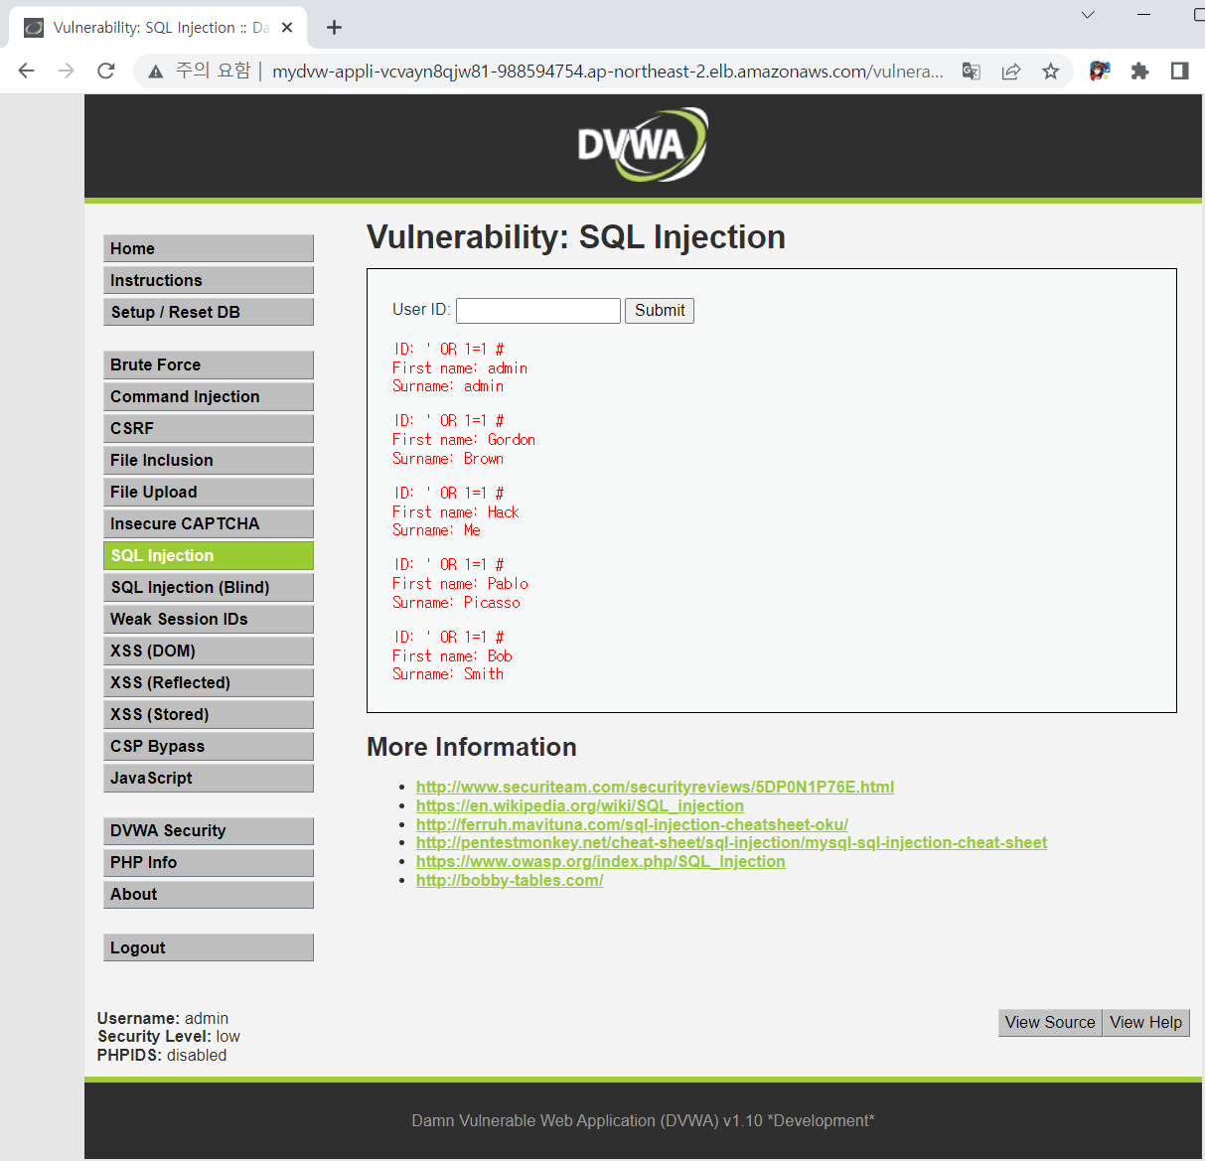Toggle the browser side panel icon
1205x1161 pixels.
pos(1179,71)
